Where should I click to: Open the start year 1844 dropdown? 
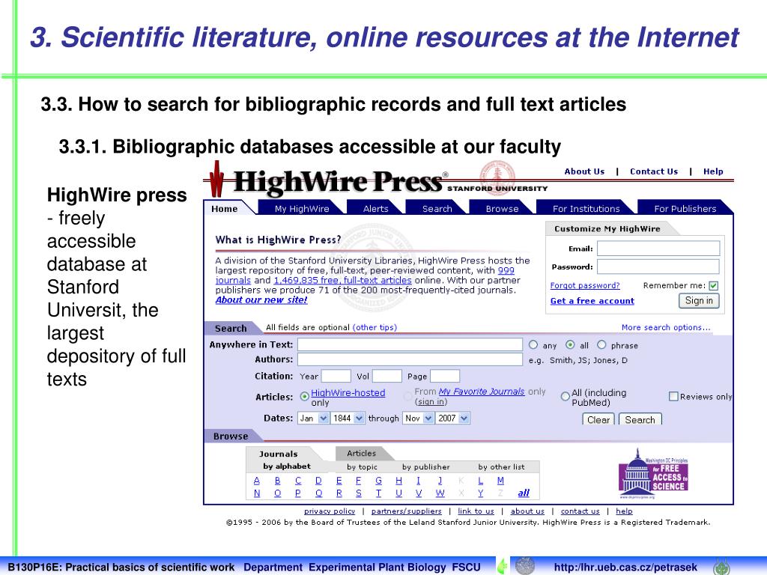point(348,418)
